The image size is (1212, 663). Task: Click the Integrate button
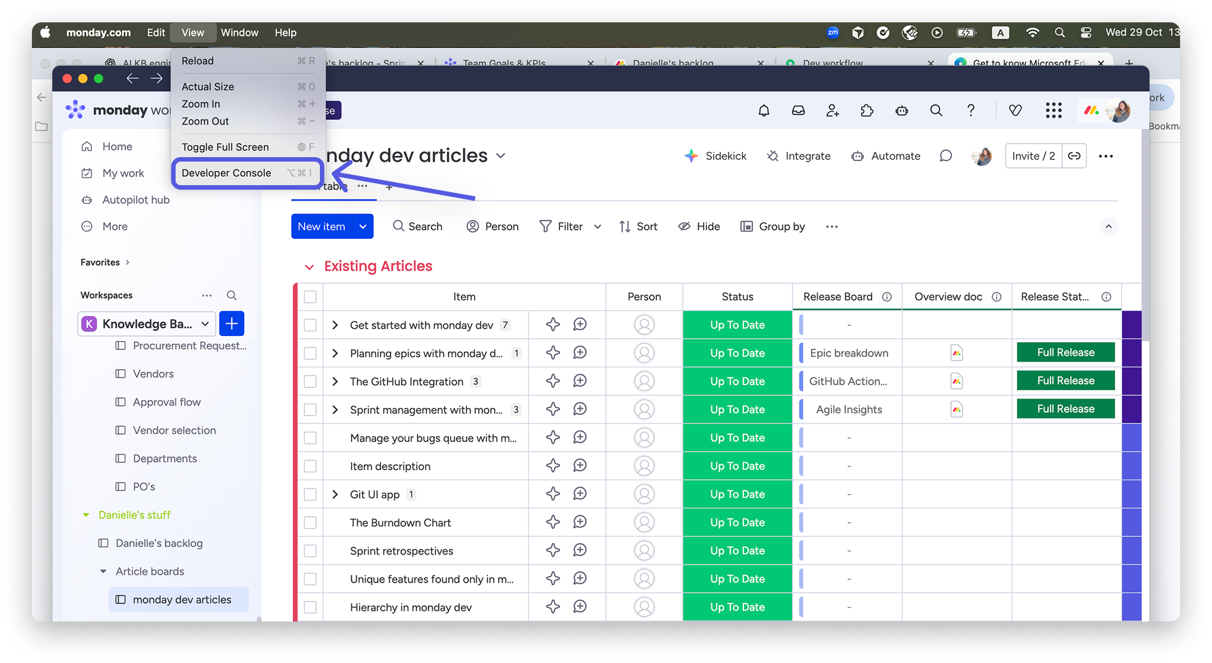coord(799,156)
